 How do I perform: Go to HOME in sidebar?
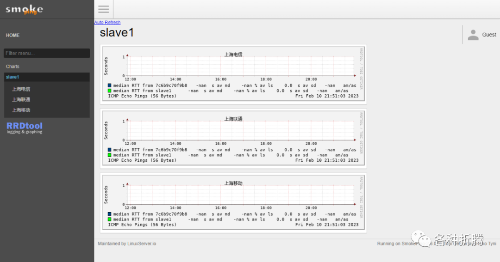click(x=13, y=35)
